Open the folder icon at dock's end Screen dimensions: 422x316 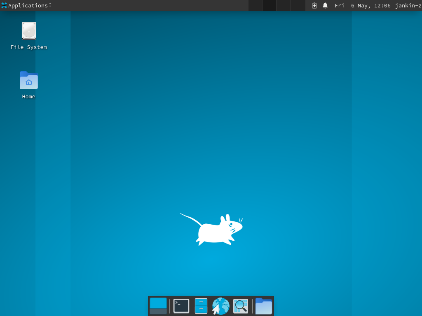(x=263, y=306)
